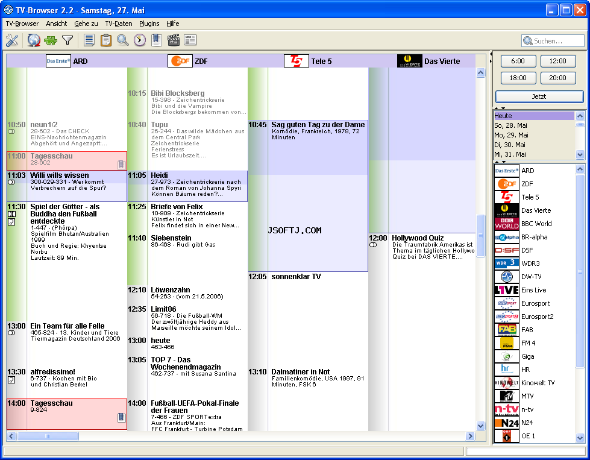The height and width of the screenshot is (460, 590).
Task: Select the 11:05 Heidi program
Action: pos(187,186)
